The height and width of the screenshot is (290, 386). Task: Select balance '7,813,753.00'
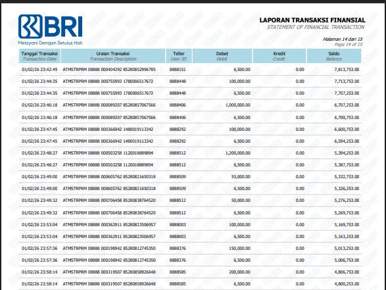(x=347, y=70)
